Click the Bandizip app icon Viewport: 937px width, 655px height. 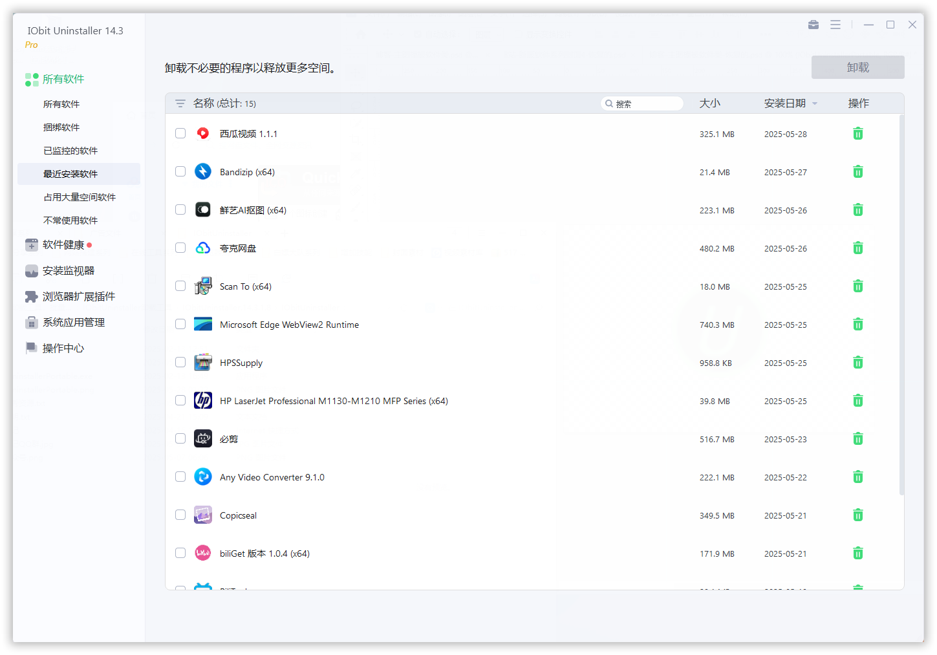[203, 171]
